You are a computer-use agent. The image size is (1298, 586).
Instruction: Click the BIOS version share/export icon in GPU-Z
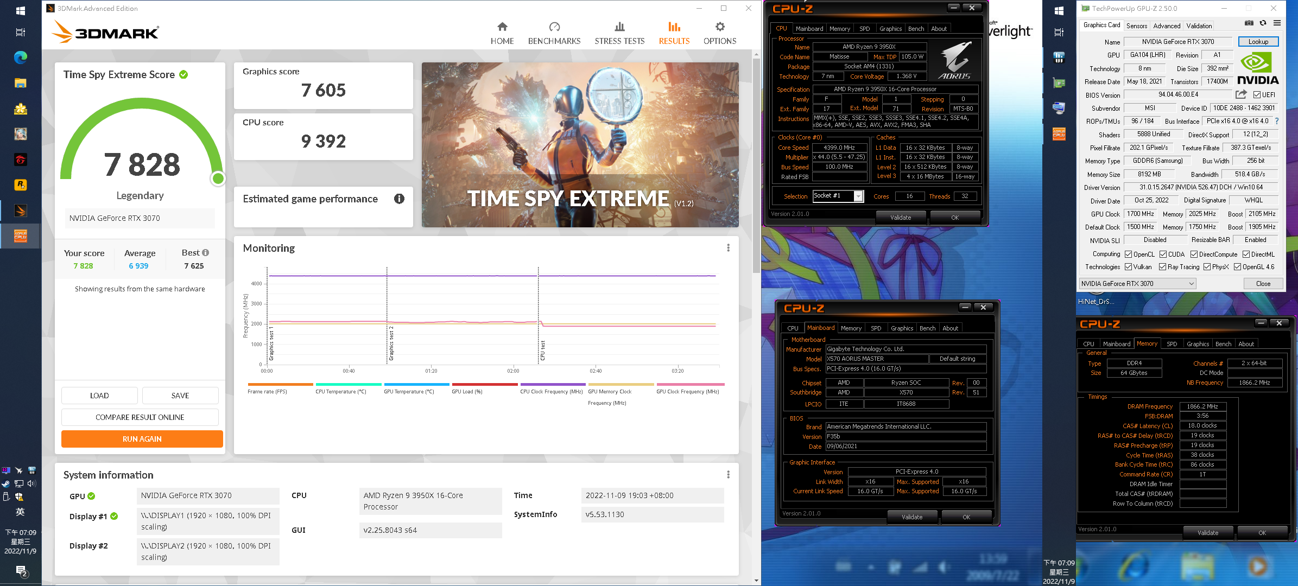tap(1241, 94)
